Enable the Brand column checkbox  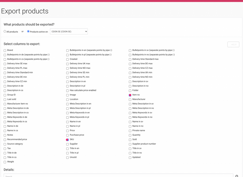[5, 51]
